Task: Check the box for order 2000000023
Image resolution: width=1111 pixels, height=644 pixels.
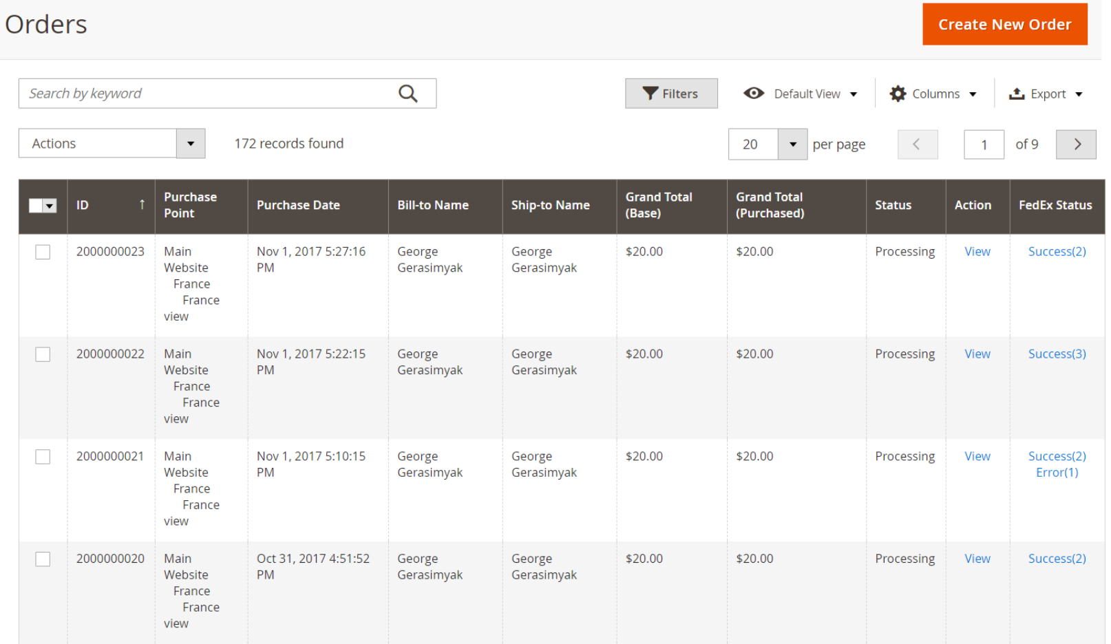Action: 43,253
